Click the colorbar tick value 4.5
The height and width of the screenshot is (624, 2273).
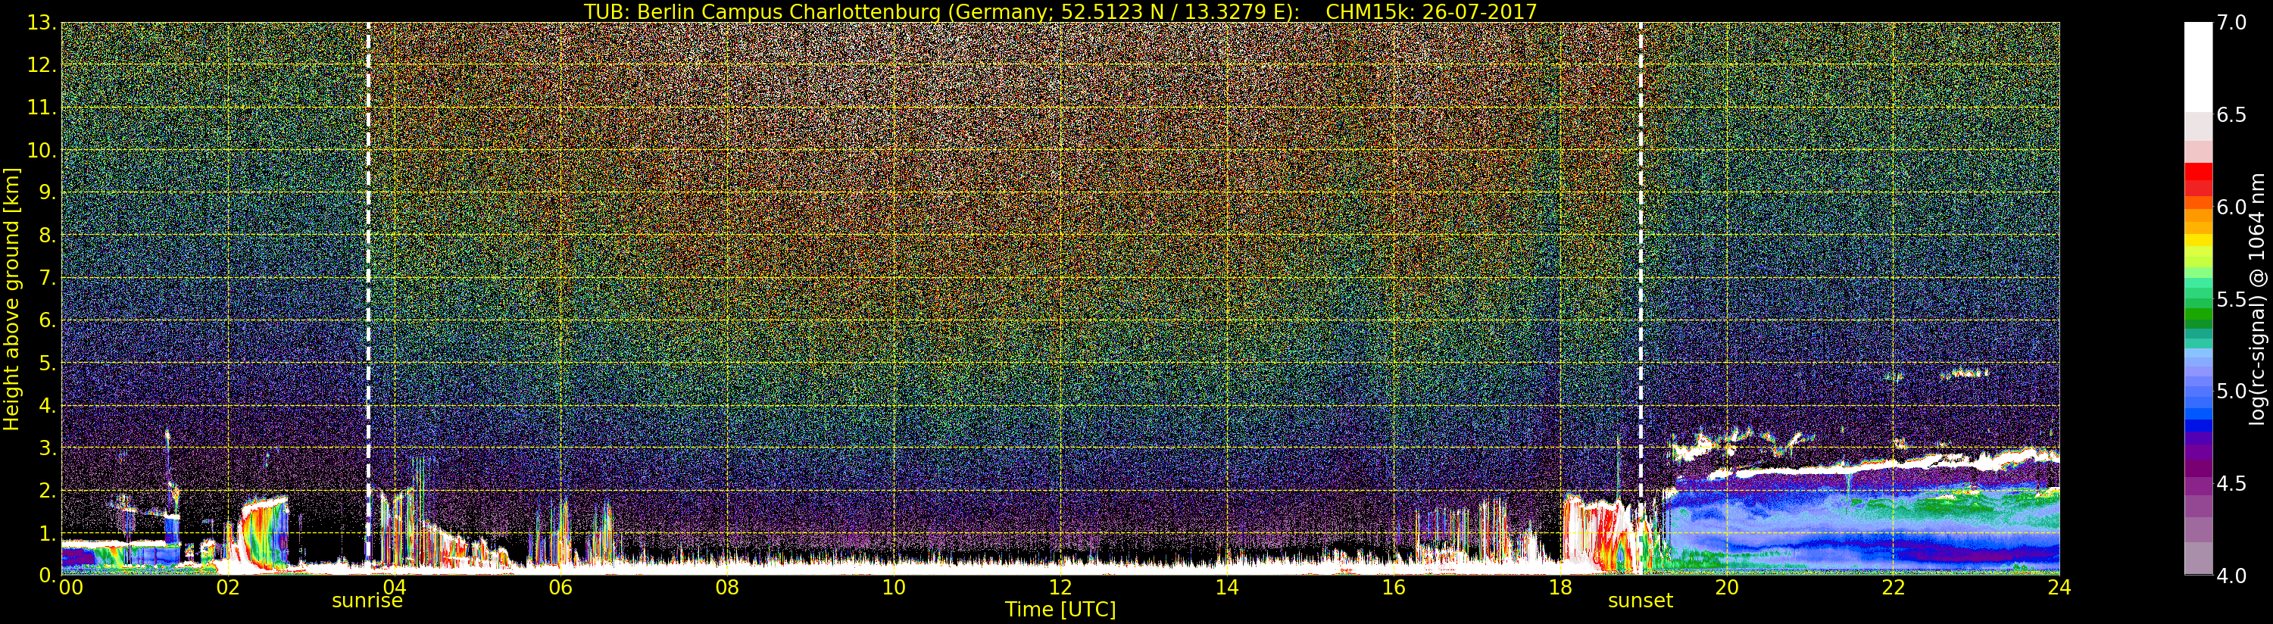point(2231,484)
